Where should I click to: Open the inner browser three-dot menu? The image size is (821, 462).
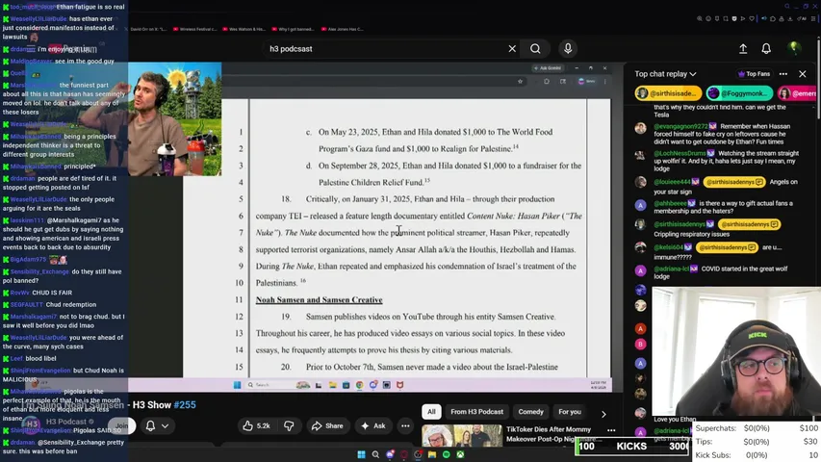click(x=604, y=81)
